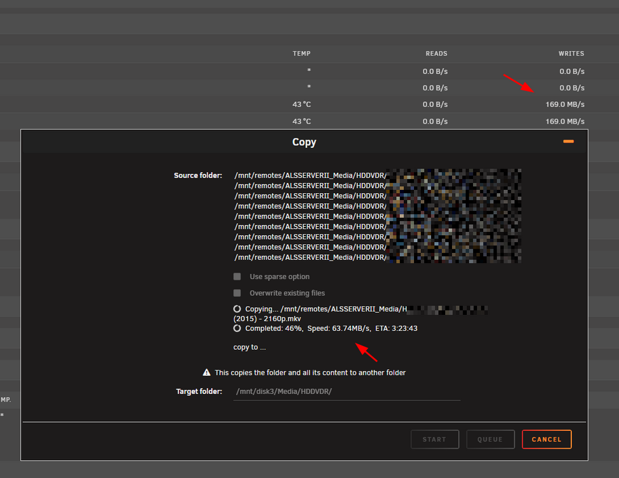Toggle the Overwrite existing files checkbox
This screenshot has width=619, height=478.
click(237, 293)
